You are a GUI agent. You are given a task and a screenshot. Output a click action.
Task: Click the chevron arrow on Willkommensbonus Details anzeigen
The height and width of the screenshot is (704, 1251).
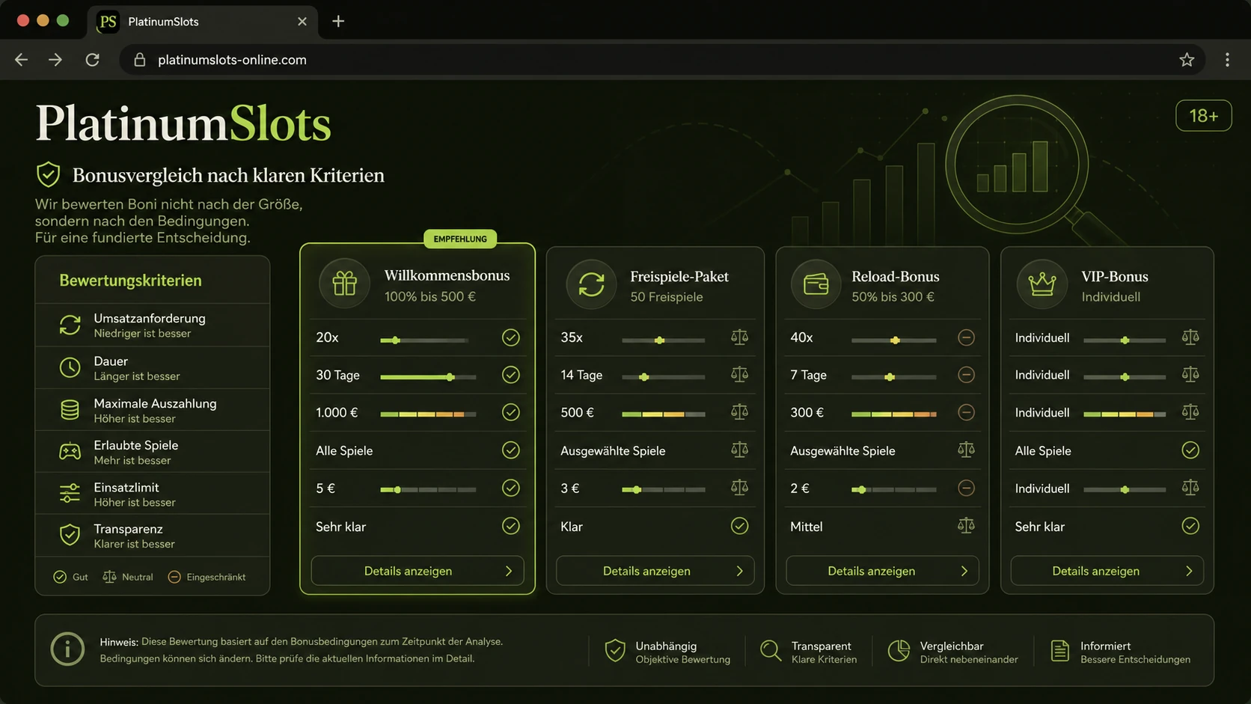(x=509, y=571)
